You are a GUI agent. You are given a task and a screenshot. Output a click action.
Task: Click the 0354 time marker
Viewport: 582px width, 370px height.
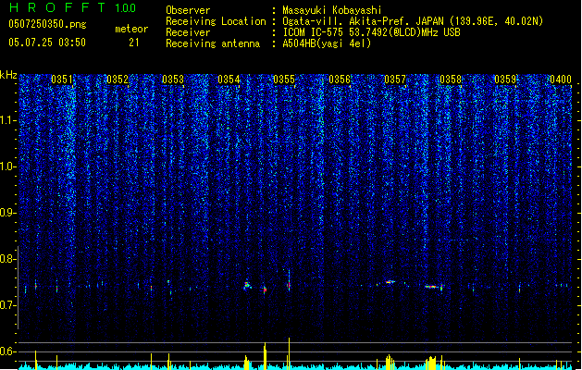click(x=229, y=80)
